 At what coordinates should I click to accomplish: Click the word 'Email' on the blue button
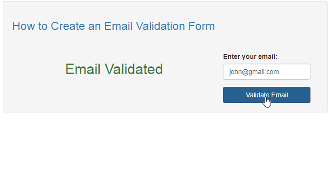[280, 95]
